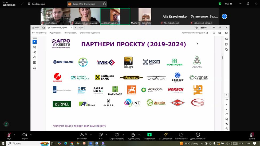Image resolution: width=260 pixels, height=146 pixels.
Task: Expand the arrow next to Поднять руку
Action: pos(139,135)
